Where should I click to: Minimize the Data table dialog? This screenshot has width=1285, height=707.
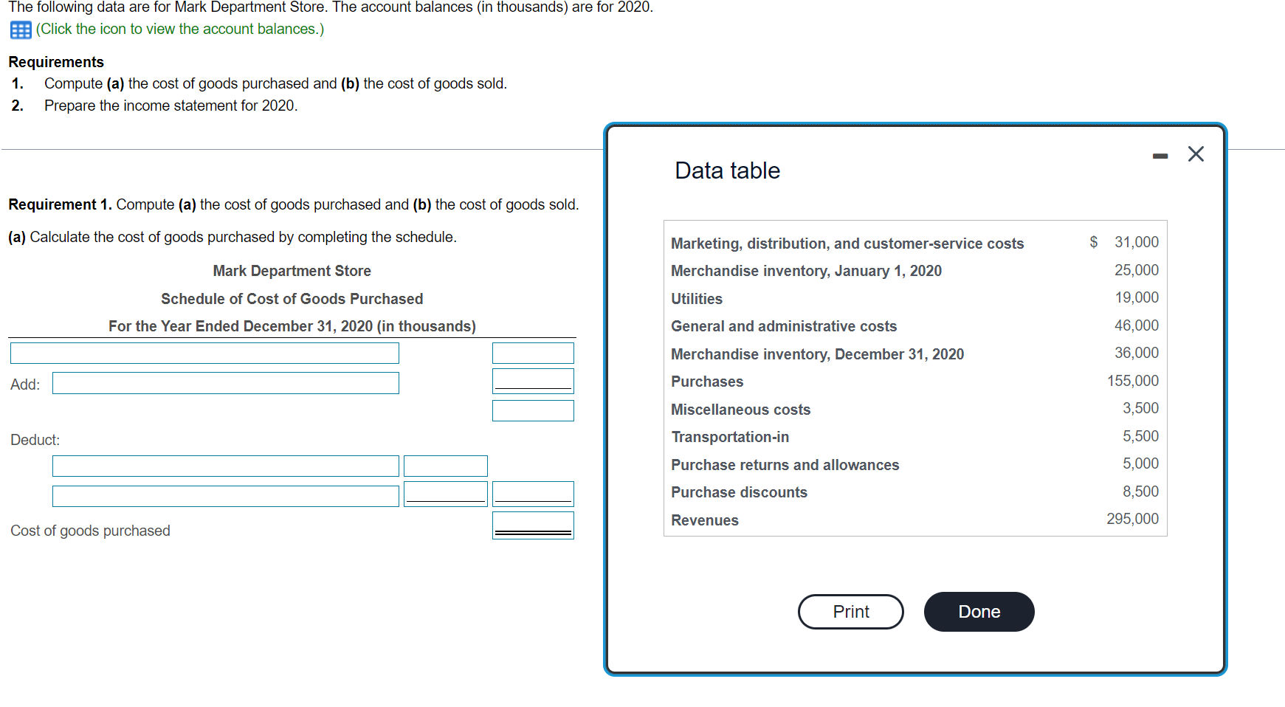(x=1160, y=154)
